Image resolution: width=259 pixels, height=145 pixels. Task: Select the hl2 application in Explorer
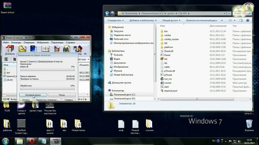point(166,59)
